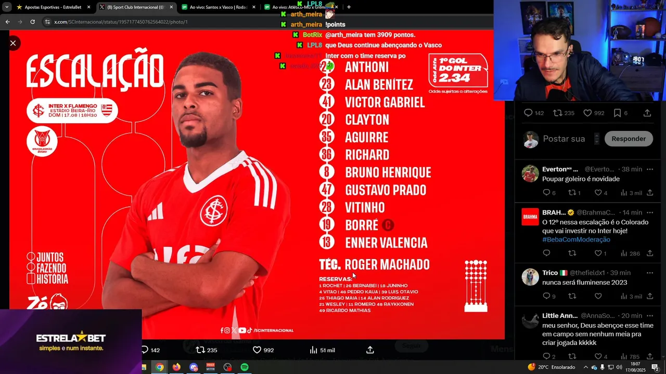Open site information icon in address bar
Viewport: 666px width, 374px height.
[47, 22]
